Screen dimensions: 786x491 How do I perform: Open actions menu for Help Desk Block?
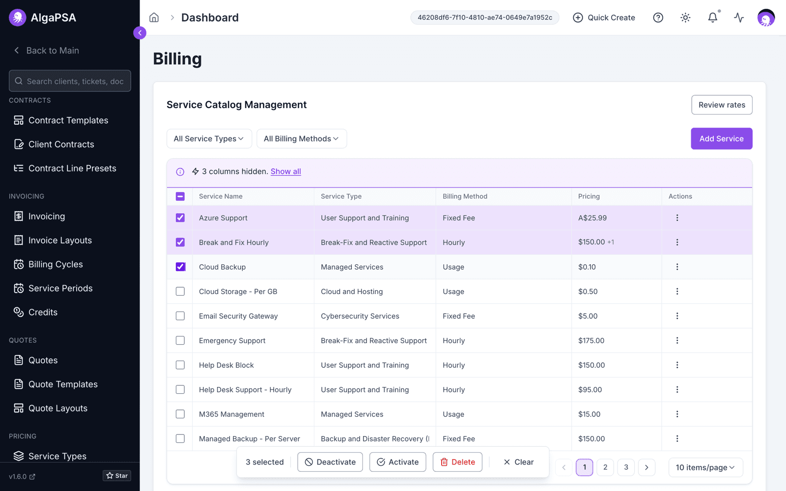[677, 365]
